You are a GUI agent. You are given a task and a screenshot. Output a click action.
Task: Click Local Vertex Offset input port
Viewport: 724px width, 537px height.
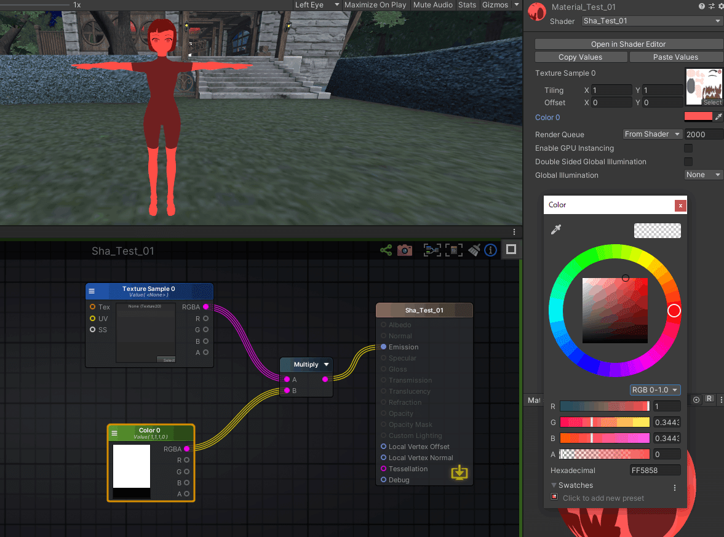(x=383, y=447)
